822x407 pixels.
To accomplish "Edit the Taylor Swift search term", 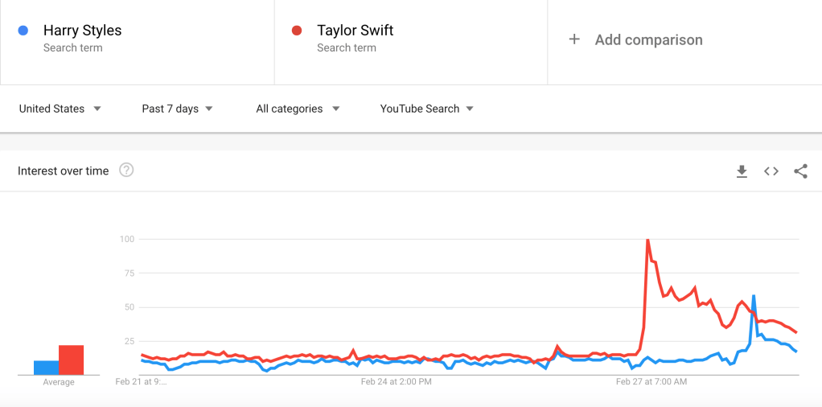I will [x=355, y=31].
